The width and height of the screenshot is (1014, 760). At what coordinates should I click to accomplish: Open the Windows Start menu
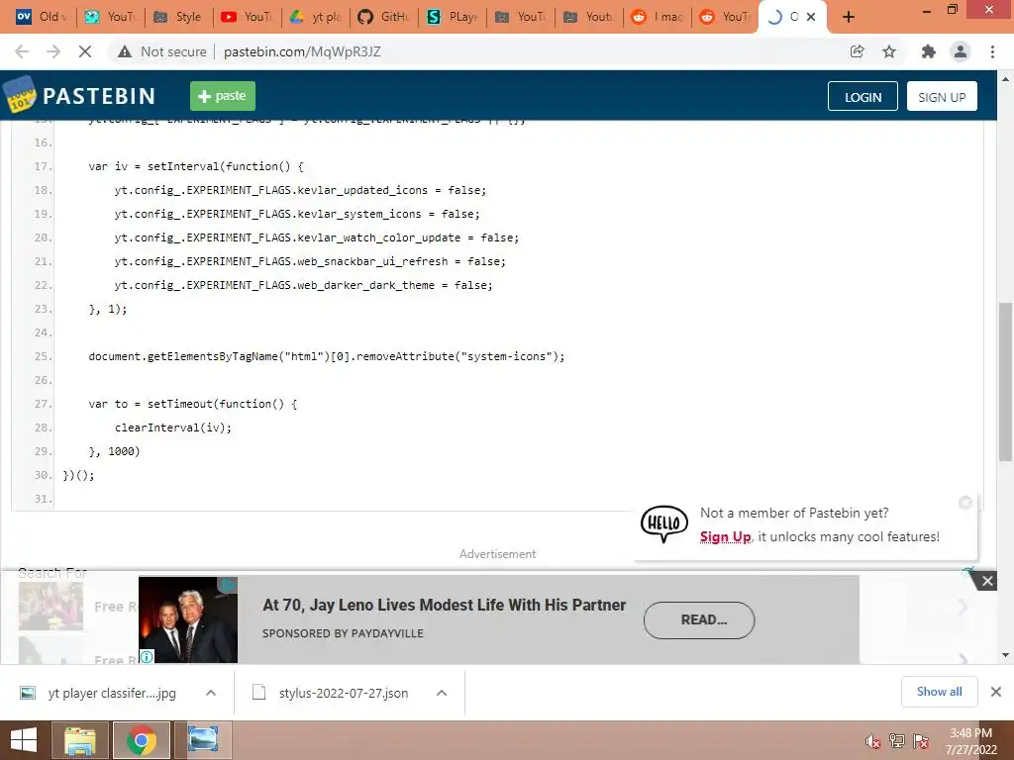(x=24, y=740)
